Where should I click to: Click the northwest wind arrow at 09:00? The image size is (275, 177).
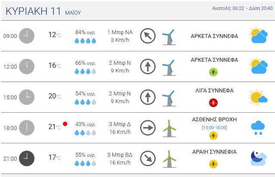(x=148, y=36)
